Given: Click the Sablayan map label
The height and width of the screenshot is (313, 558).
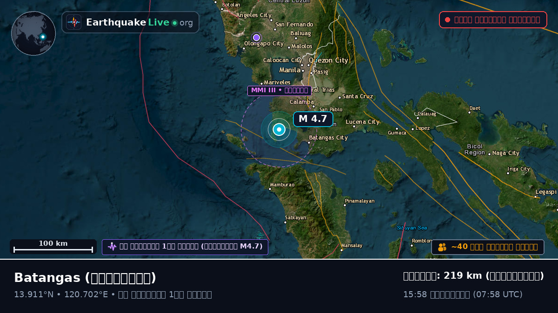Looking at the screenshot, I should (x=296, y=217).
